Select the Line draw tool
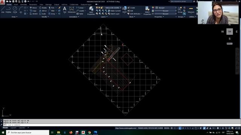The image size is (241, 135). pyautogui.click(x=3, y=10)
